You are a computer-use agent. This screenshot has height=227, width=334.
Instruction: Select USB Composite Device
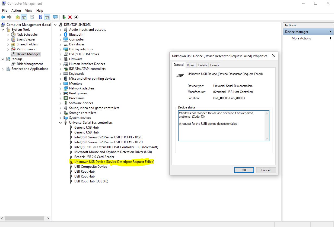click(x=91, y=167)
